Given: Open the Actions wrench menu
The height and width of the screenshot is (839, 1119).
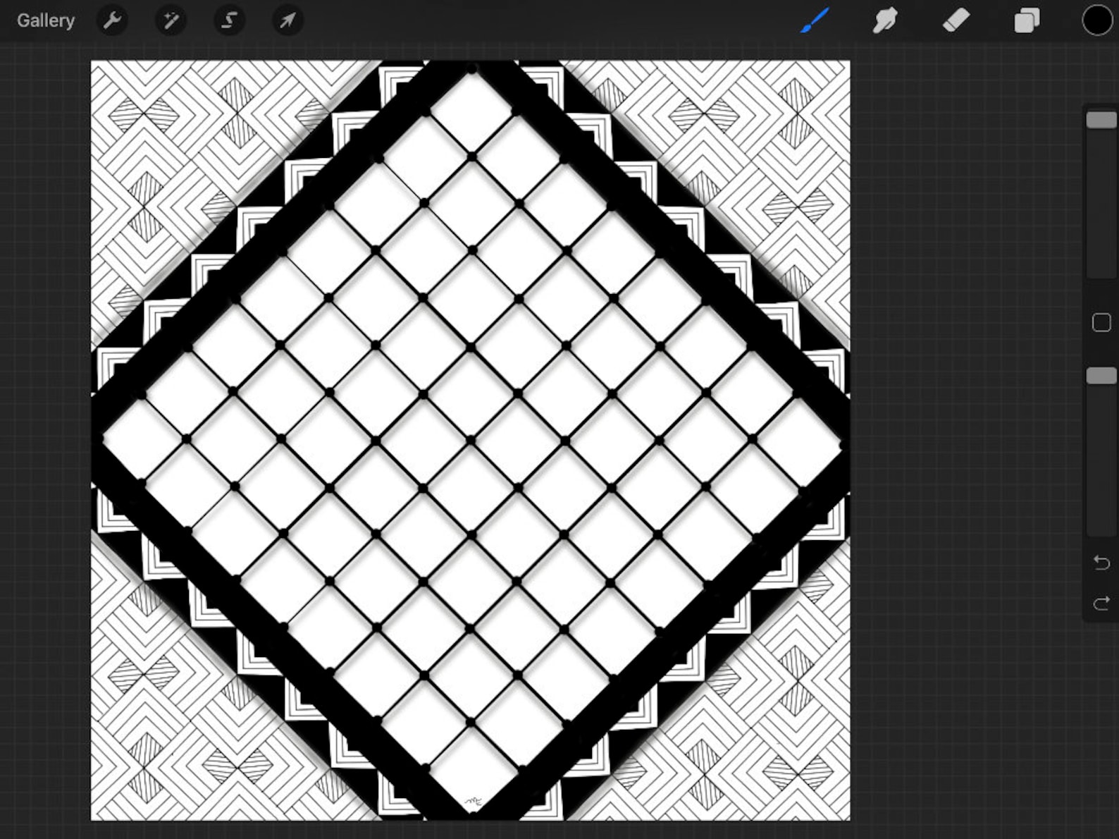Looking at the screenshot, I should pyautogui.click(x=112, y=20).
